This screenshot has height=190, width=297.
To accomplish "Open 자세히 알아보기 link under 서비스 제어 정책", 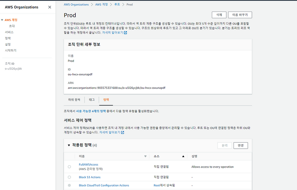I will pyautogui.click(x=110, y=132).
